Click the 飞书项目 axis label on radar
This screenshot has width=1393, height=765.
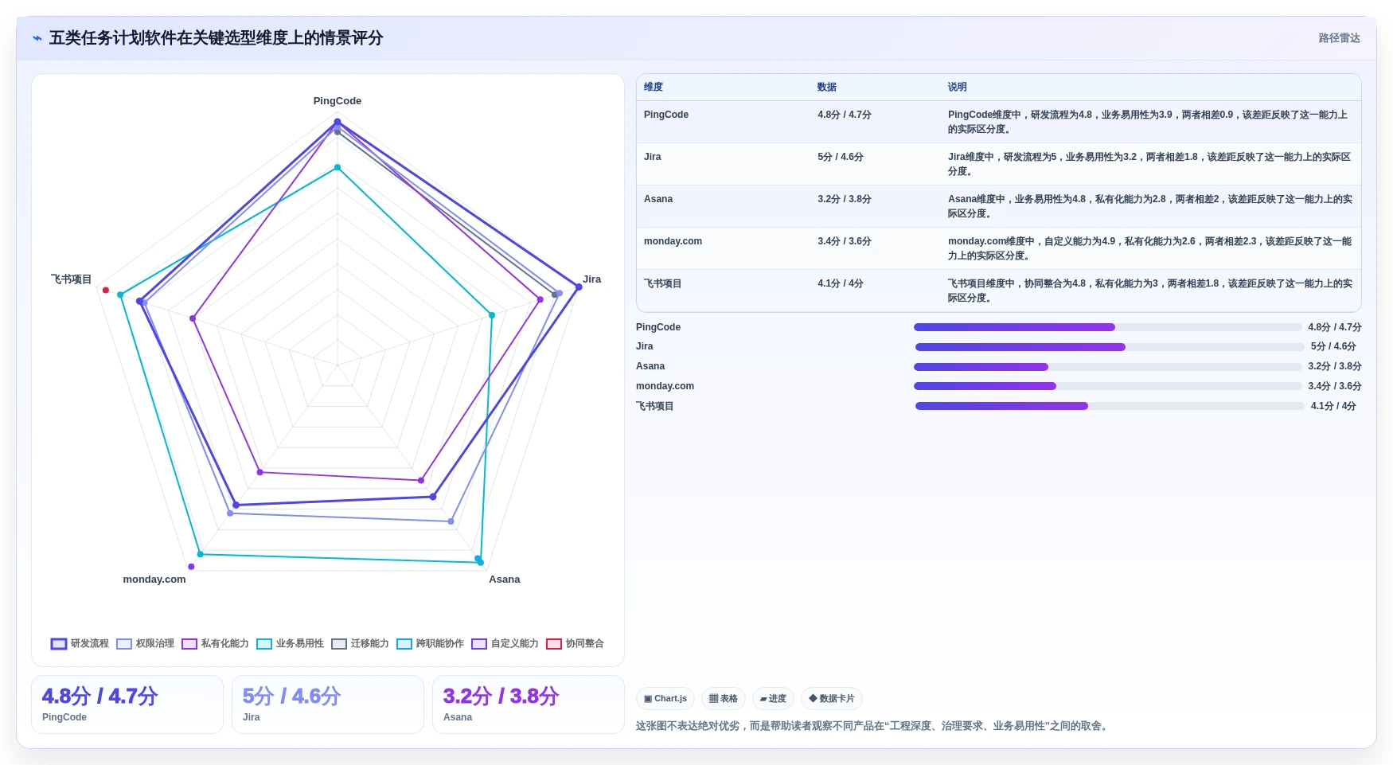pyautogui.click(x=72, y=279)
